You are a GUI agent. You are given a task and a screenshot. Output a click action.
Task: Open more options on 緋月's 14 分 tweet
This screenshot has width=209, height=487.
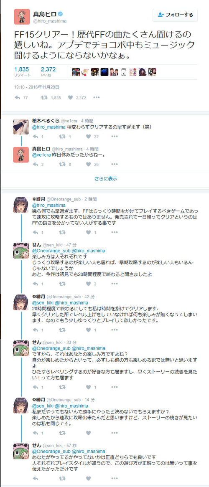pyautogui.click(x=115, y=433)
